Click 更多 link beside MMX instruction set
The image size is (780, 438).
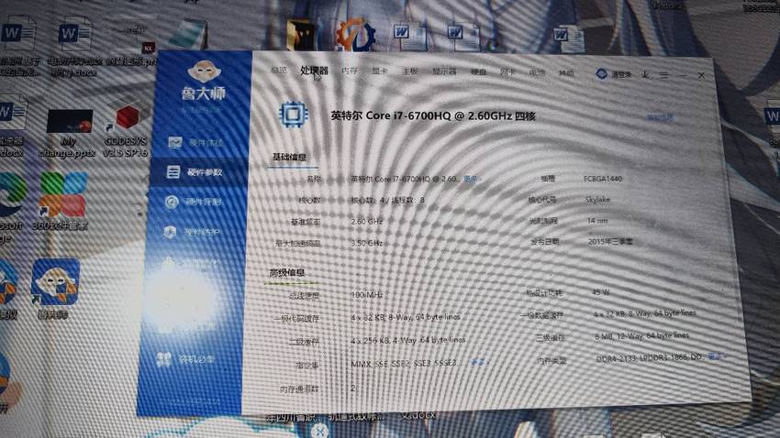pyautogui.click(x=477, y=363)
